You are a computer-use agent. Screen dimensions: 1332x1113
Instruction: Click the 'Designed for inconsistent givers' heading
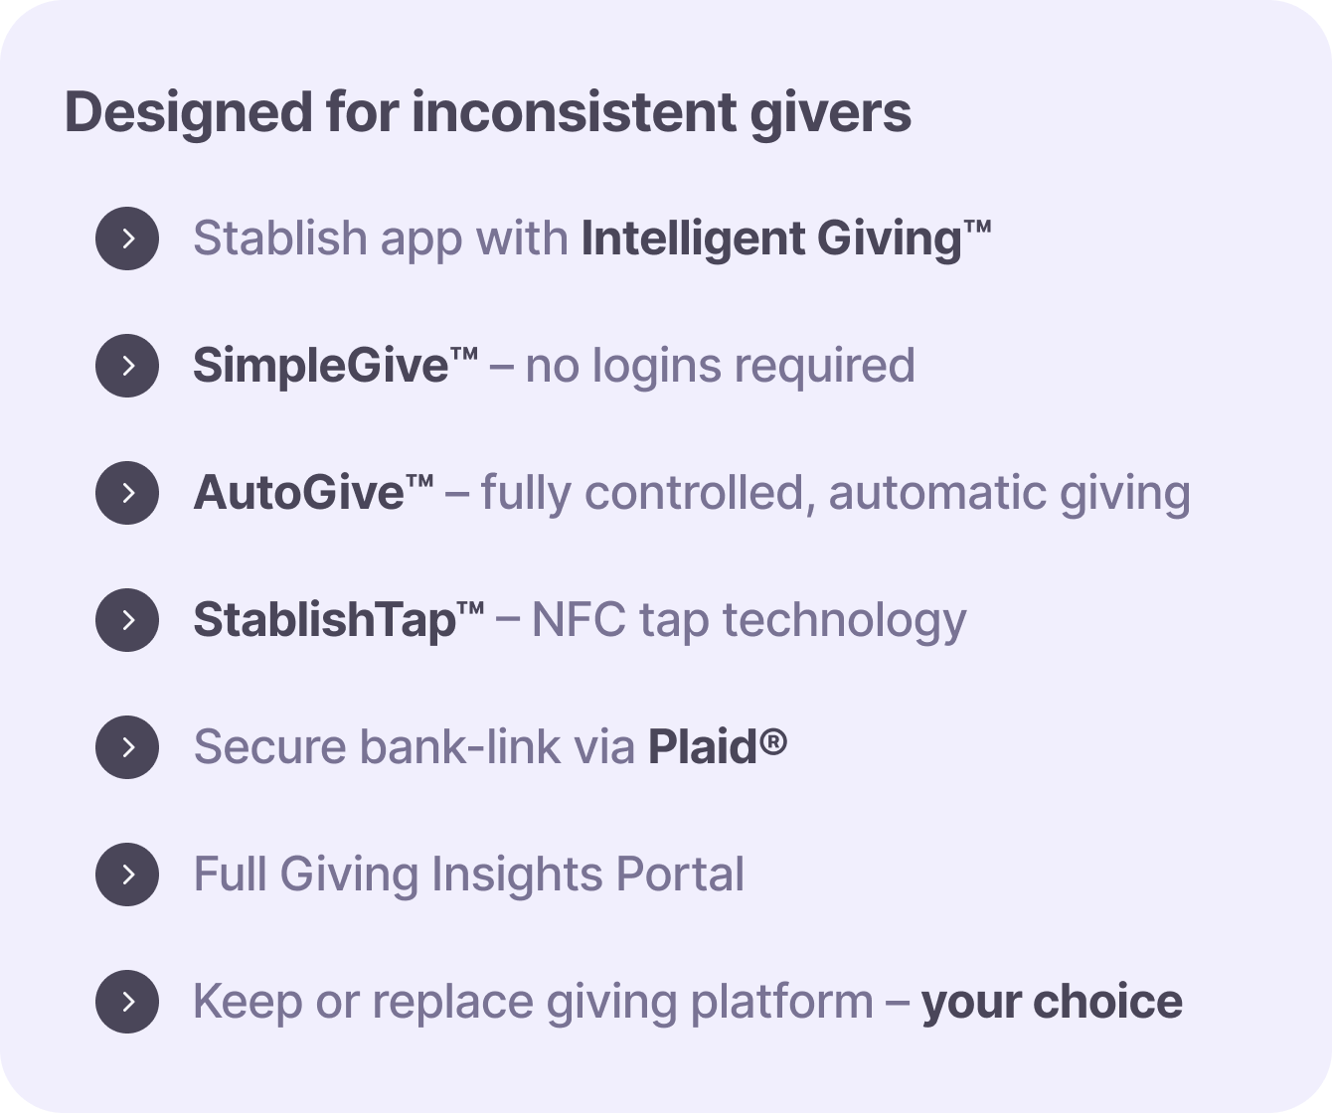click(x=487, y=112)
